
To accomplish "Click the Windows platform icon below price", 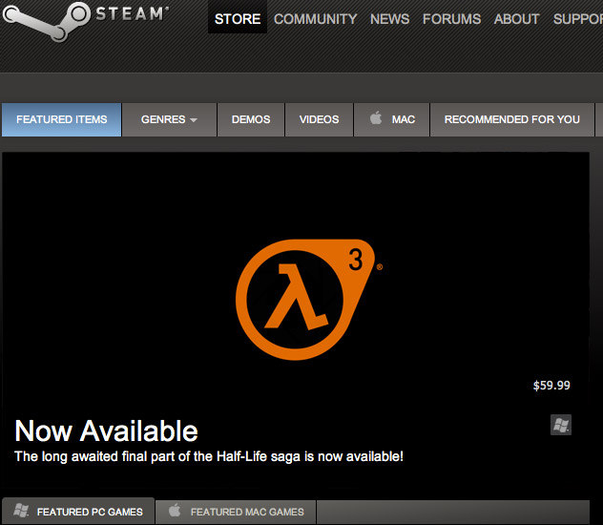I will click(561, 425).
